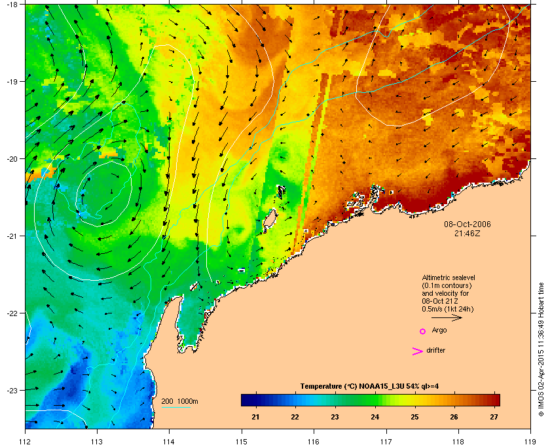This screenshot has height=445, width=550.
Task: Click the longitude axis label 114
Action: (x=169, y=442)
